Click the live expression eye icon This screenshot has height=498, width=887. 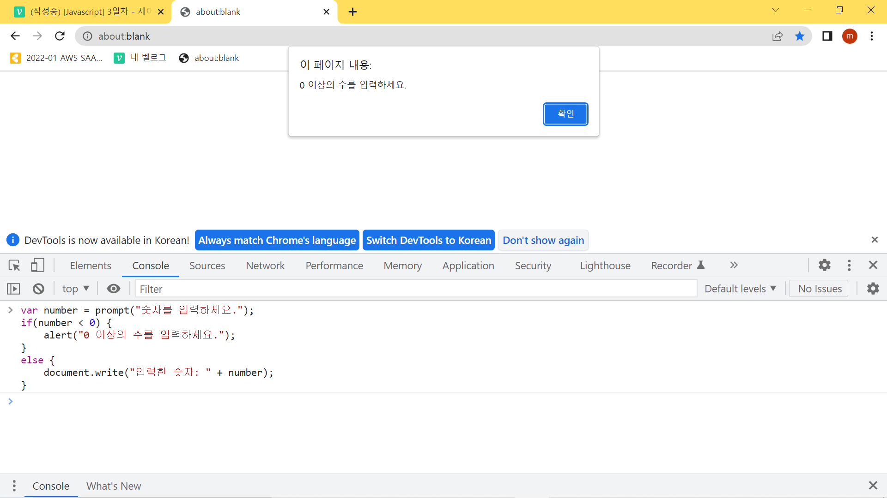pyautogui.click(x=113, y=289)
